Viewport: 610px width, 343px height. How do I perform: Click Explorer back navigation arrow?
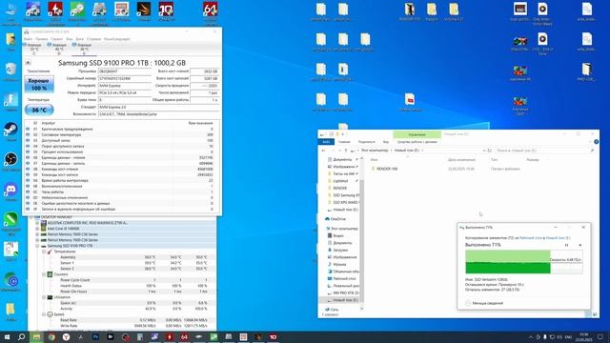click(x=324, y=151)
